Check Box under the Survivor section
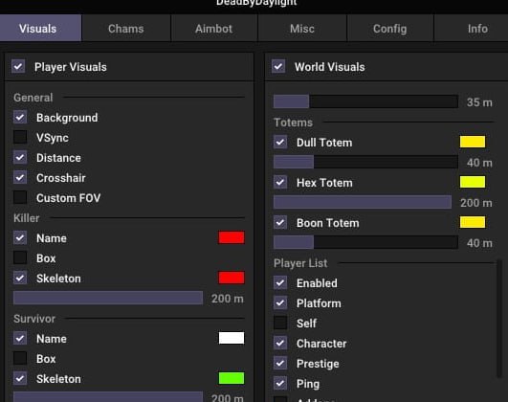 tap(20, 358)
